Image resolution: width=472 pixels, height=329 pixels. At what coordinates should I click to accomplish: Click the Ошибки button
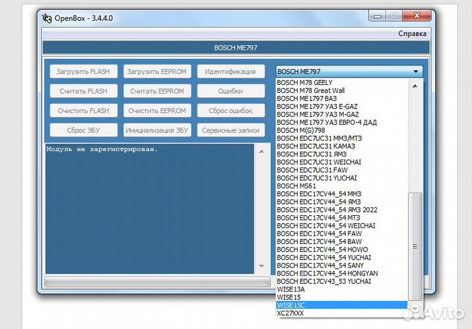click(x=231, y=91)
